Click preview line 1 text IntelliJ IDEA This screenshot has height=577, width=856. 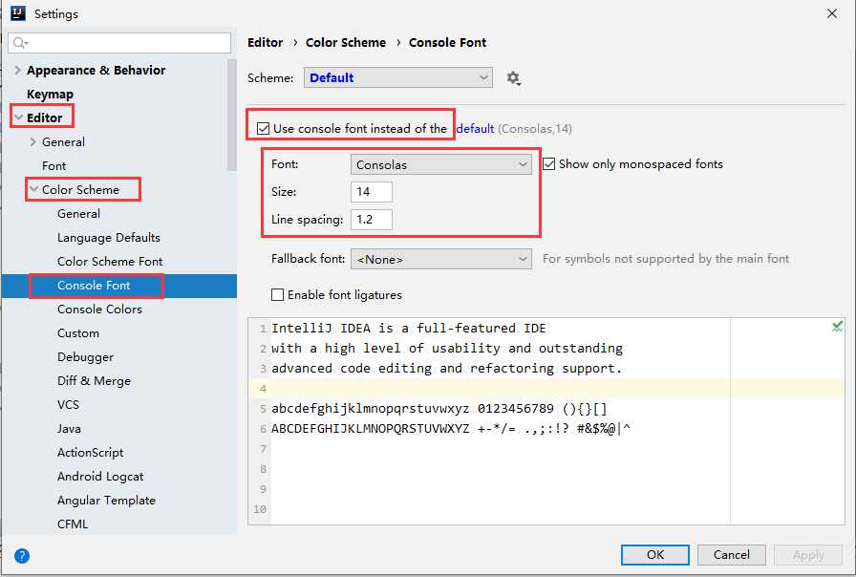(408, 328)
